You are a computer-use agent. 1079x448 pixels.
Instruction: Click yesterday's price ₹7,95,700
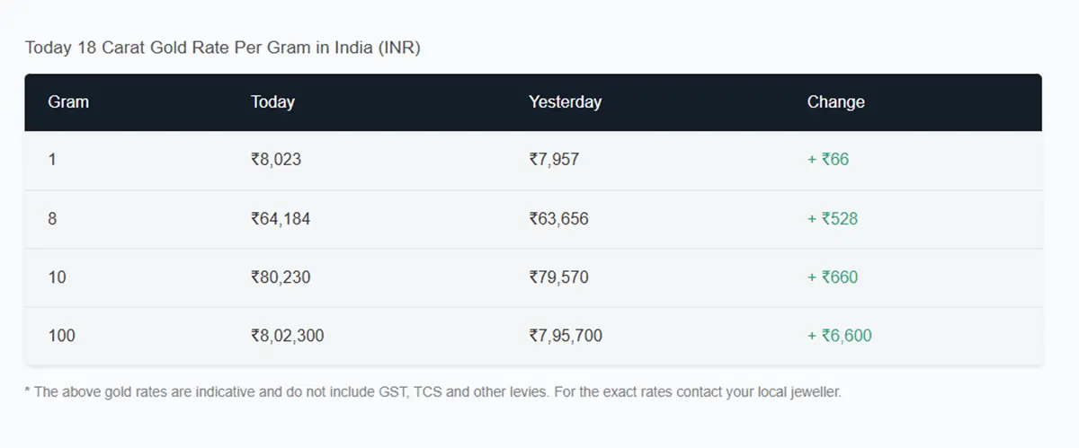[x=566, y=336]
